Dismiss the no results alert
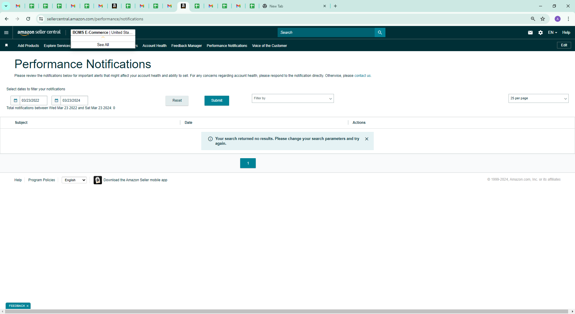This screenshot has height=314, width=575. [x=367, y=139]
